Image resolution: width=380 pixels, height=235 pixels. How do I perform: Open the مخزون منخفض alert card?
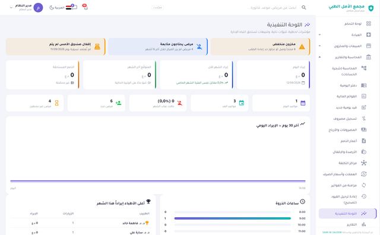click(x=260, y=46)
